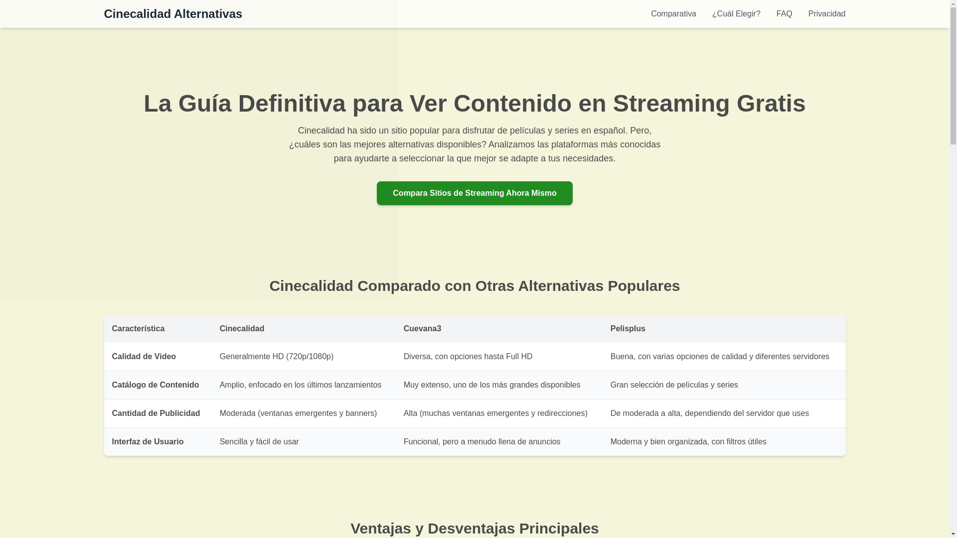The image size is (957, 538).
Task: Click the Cinecalidad column header
Action: [x=304, y=329]
